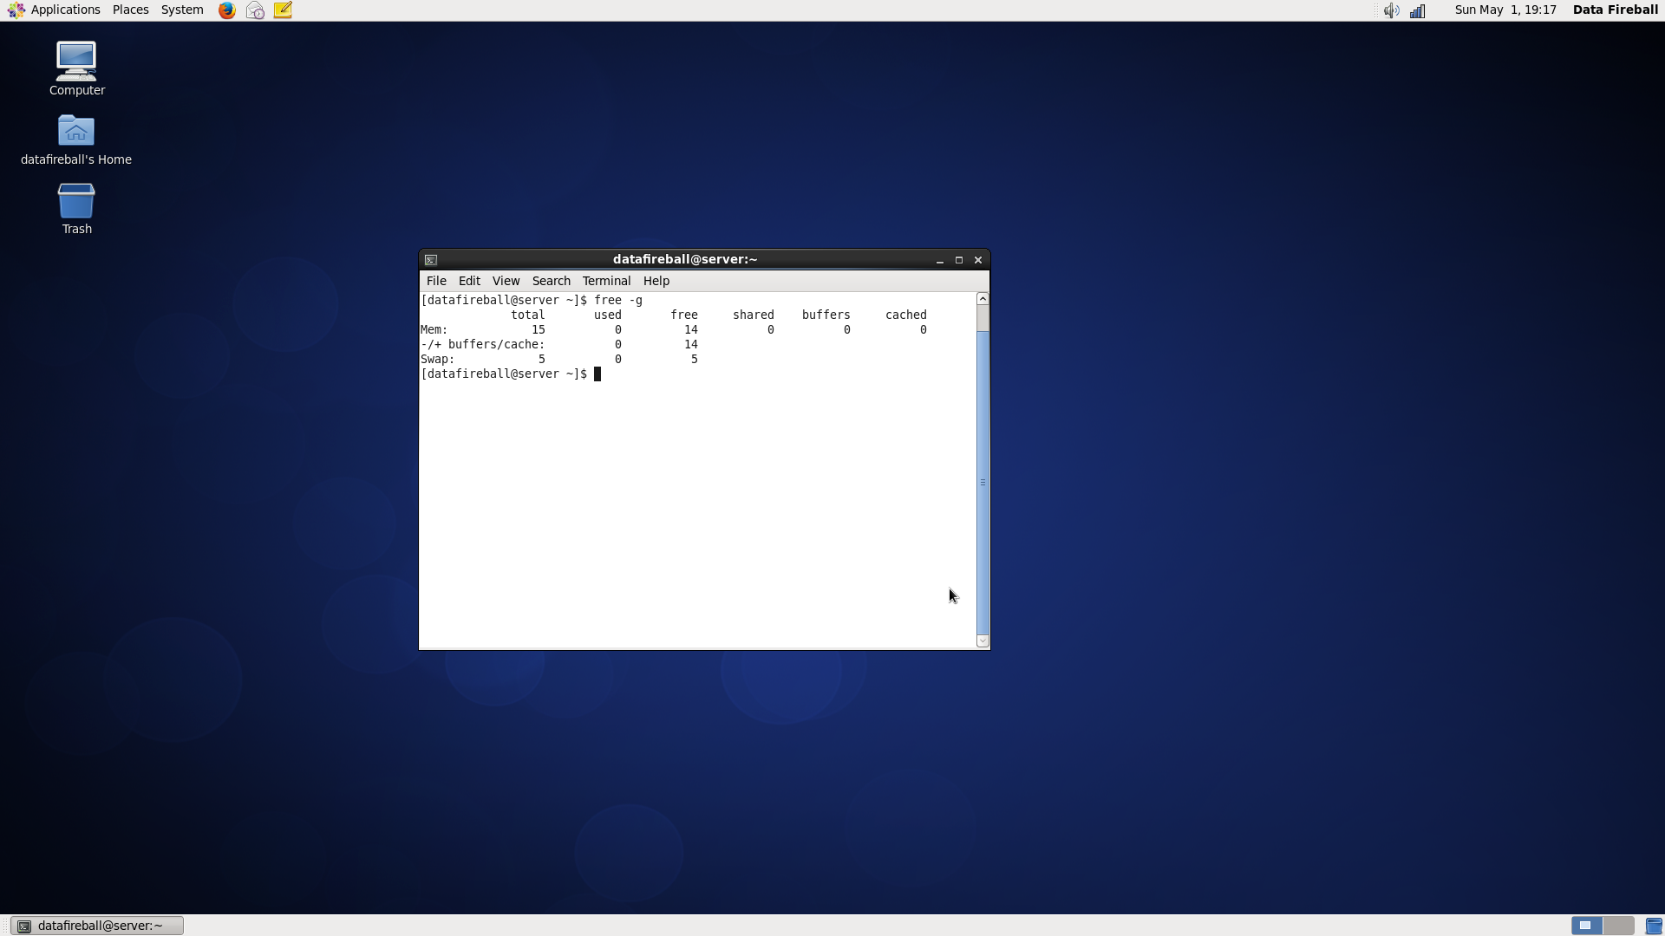Open the Applications menu
This screenshot has width=1665, height=936.
click(x=65, y=10)
